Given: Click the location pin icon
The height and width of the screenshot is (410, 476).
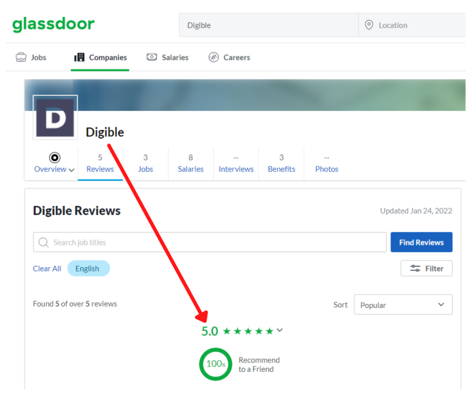Looking at the screenshot, I should [x=369, y=25].
